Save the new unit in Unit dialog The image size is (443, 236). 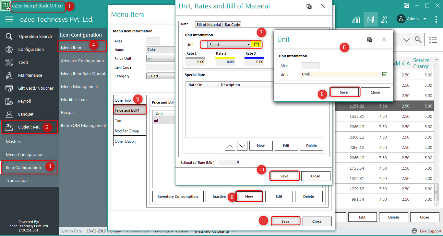click(344, 92)
